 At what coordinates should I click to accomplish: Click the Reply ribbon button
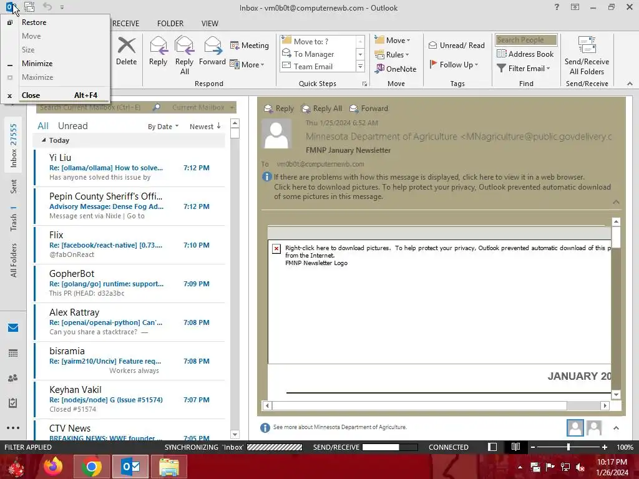tap(158, 51)
